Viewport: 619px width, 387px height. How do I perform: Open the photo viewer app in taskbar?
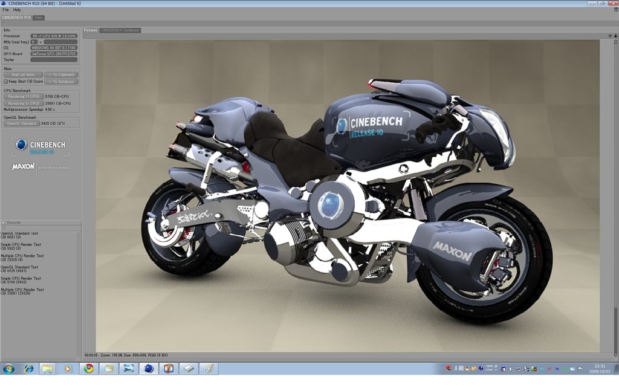(x=129, y=369)
